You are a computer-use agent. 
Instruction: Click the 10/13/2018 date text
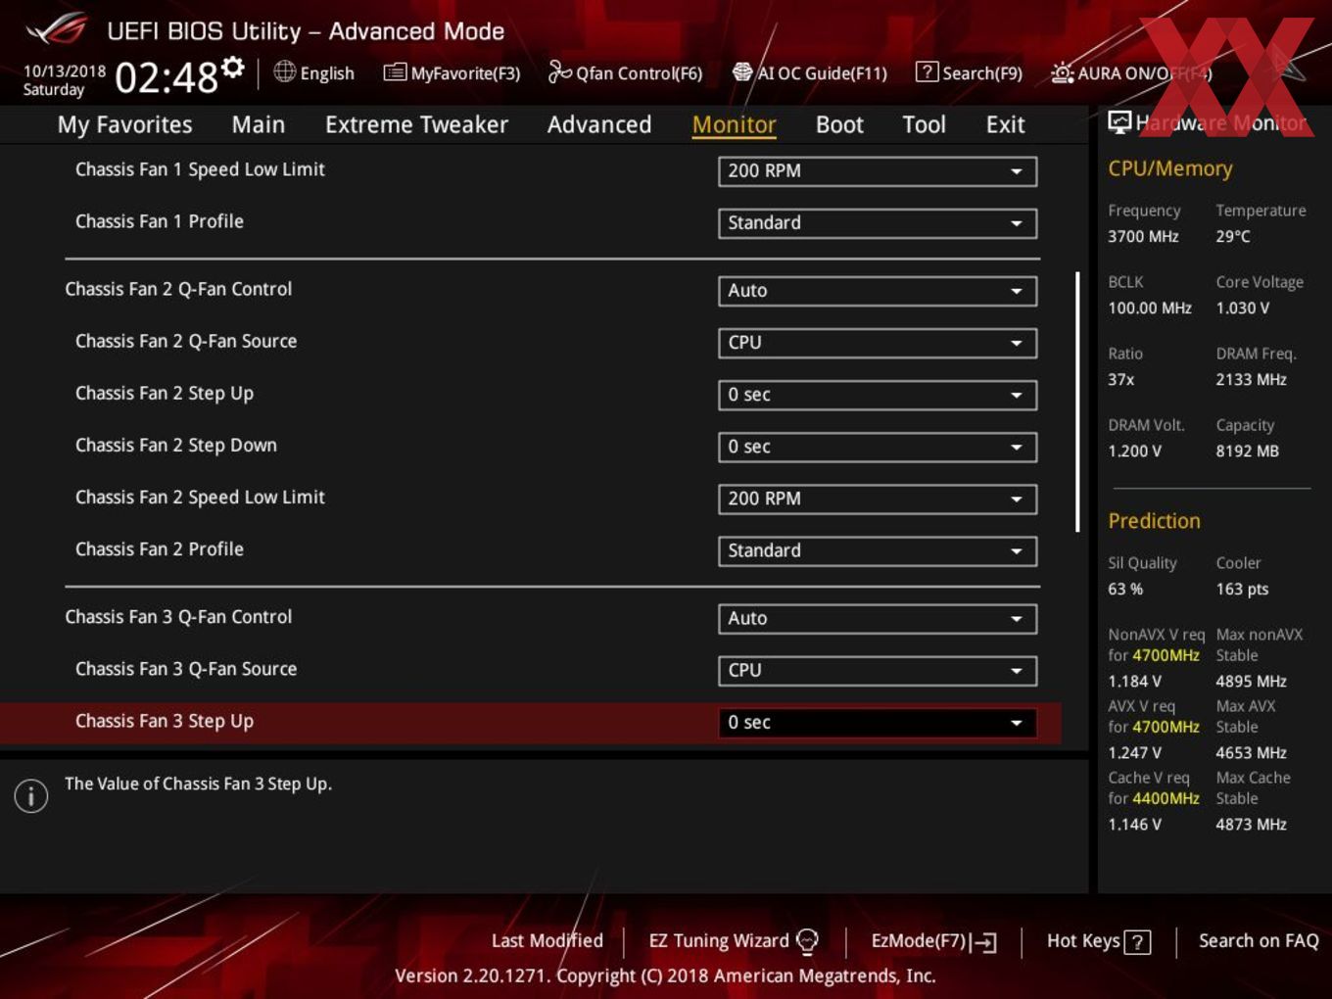click(x=65, y=71)
